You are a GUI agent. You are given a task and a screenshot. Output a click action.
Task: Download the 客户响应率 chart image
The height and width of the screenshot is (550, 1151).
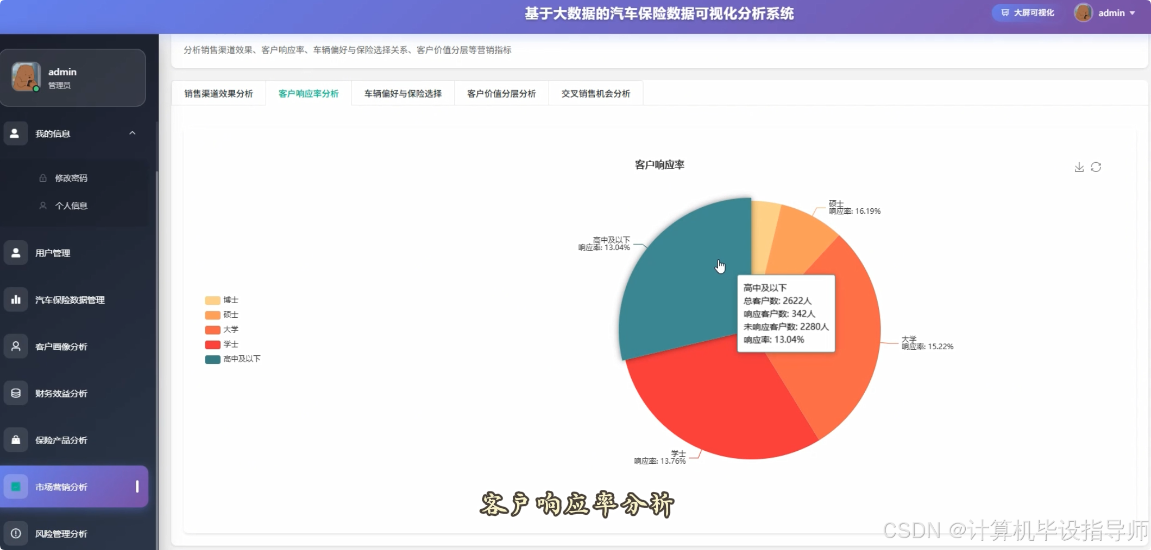coord(1078,167)
